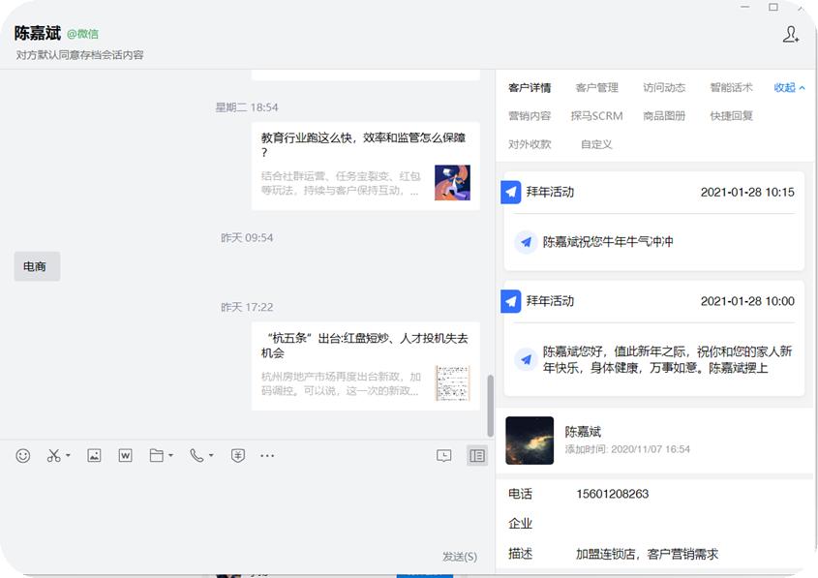Open the 教育行业跑这么快 article card
This screenshot has height=578, width=818.
(365, 166)
